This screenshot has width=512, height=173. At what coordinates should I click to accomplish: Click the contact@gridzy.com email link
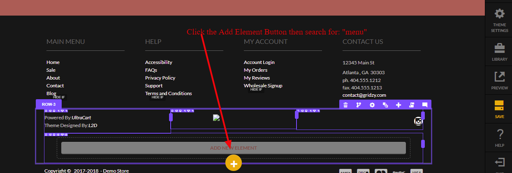[x=364, y=95]
